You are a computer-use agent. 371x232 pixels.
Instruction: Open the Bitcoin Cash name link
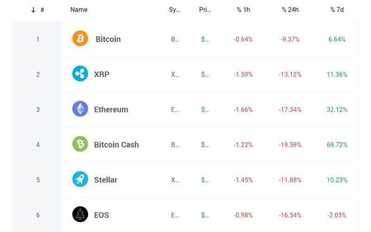116,145
